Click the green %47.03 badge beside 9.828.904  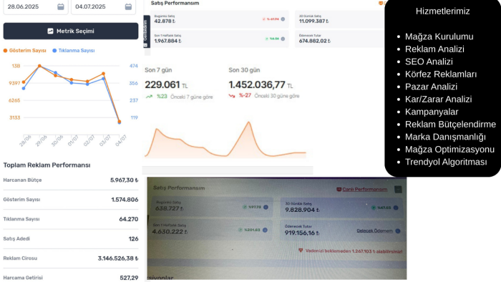click(x=381, y=208)
